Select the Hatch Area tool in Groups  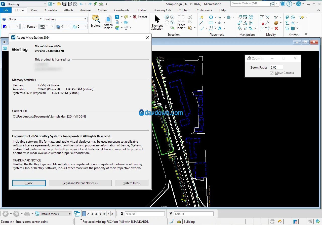pyautogui.click(x=293, y=28)
